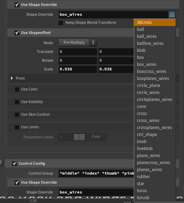The height and width of the screenshot is (203, 184).
Task: Select 3dcross from the shape list
Action: [155, 22]
